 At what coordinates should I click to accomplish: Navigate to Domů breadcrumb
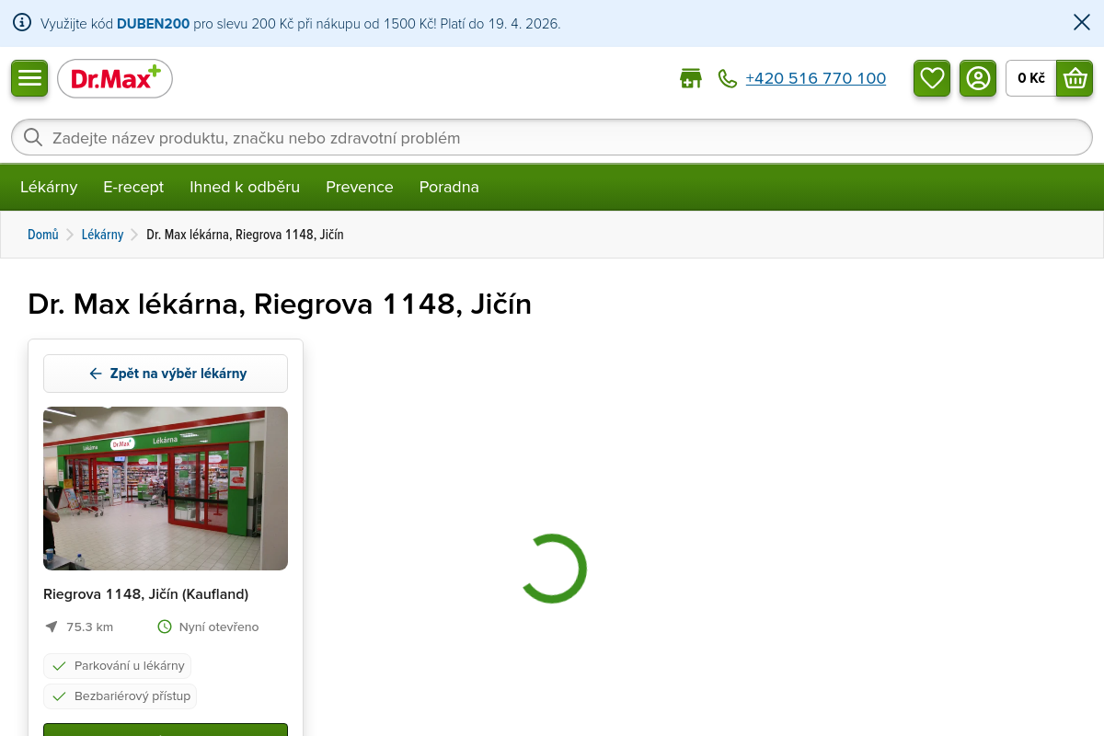coord(43,235)
